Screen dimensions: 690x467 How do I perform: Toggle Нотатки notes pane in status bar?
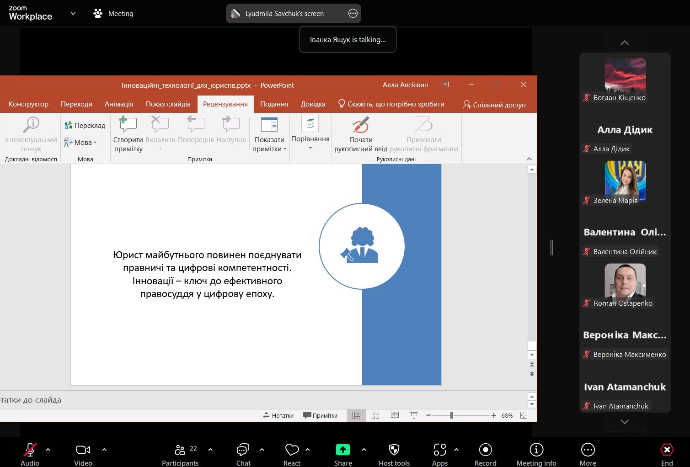[x=278, y=415]
